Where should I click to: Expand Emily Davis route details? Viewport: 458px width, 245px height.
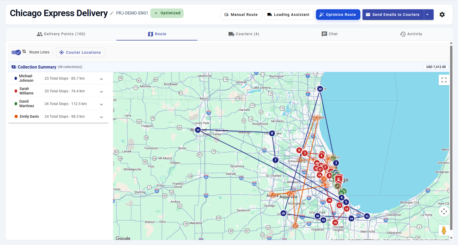point(101,117)
